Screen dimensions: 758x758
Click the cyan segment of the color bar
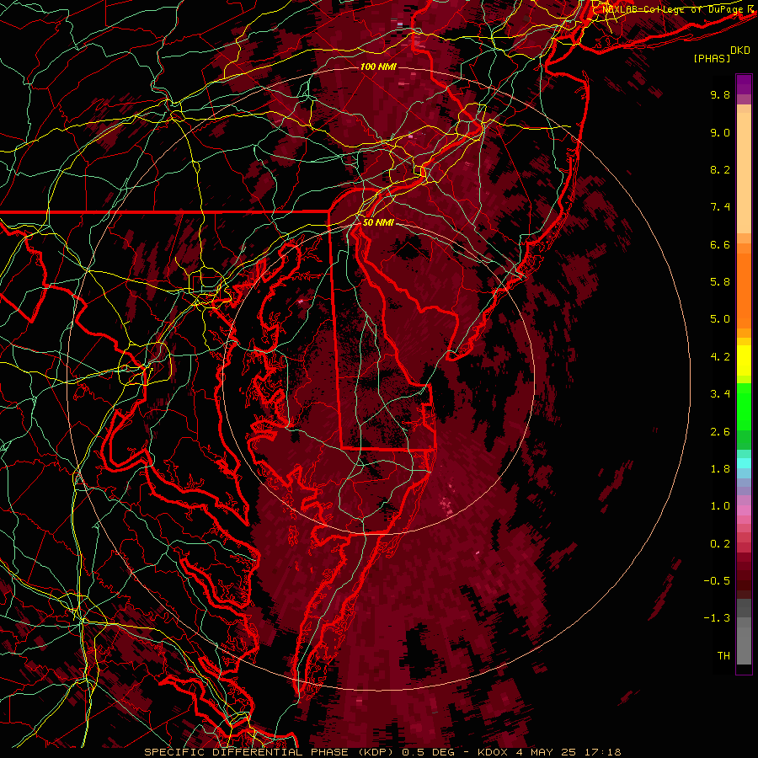(744, 463)
